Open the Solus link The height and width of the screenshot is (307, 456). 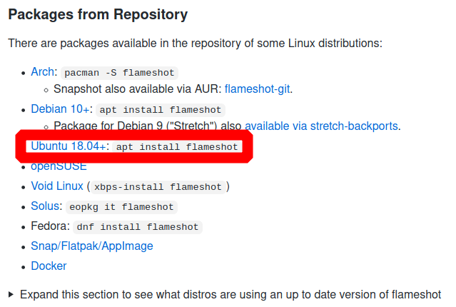pos(46,206)
